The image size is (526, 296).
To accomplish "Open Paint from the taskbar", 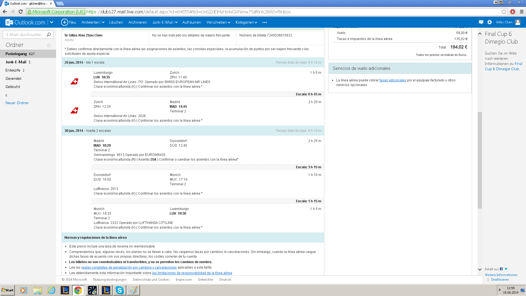I will (133, 290).
